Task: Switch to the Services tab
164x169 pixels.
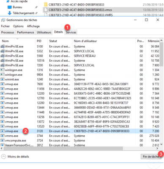Action: coord(71,33)
